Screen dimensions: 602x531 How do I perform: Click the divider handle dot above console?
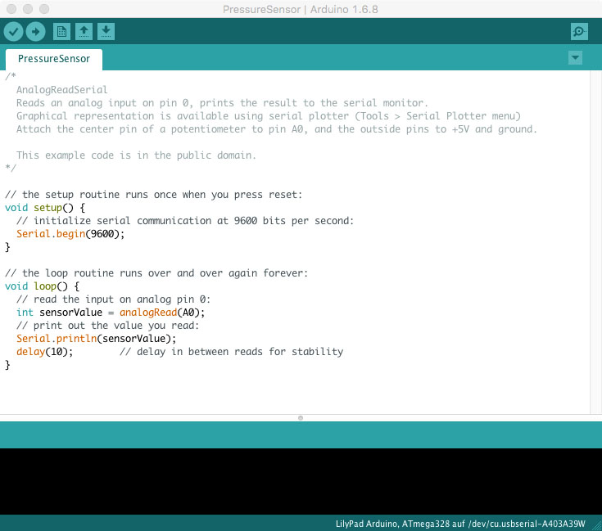(301, 418)
